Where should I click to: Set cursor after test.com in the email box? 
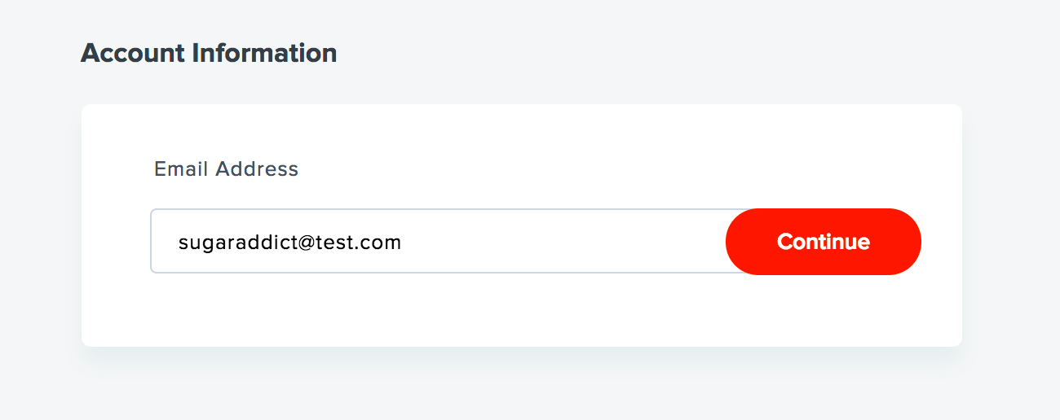(x=403, y=243)
